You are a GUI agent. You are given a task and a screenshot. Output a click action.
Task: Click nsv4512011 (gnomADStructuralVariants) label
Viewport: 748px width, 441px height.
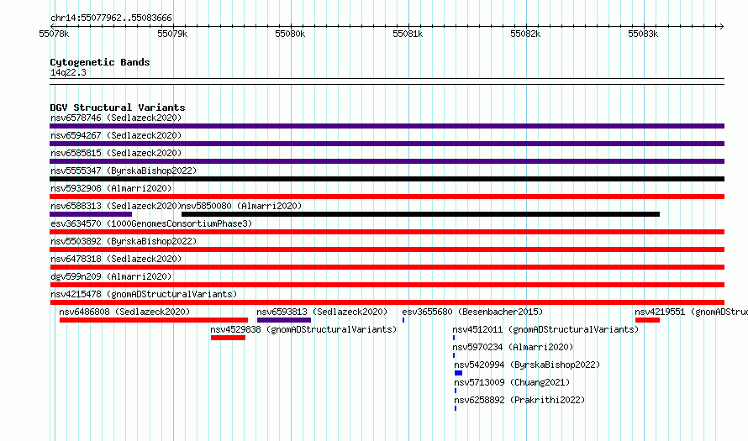tap(545, 329)
